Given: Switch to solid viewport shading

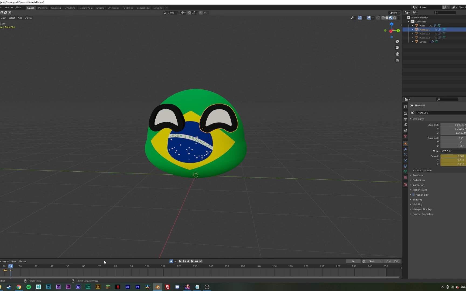Looking at the screenshot, I should click(x=387, y=18).
